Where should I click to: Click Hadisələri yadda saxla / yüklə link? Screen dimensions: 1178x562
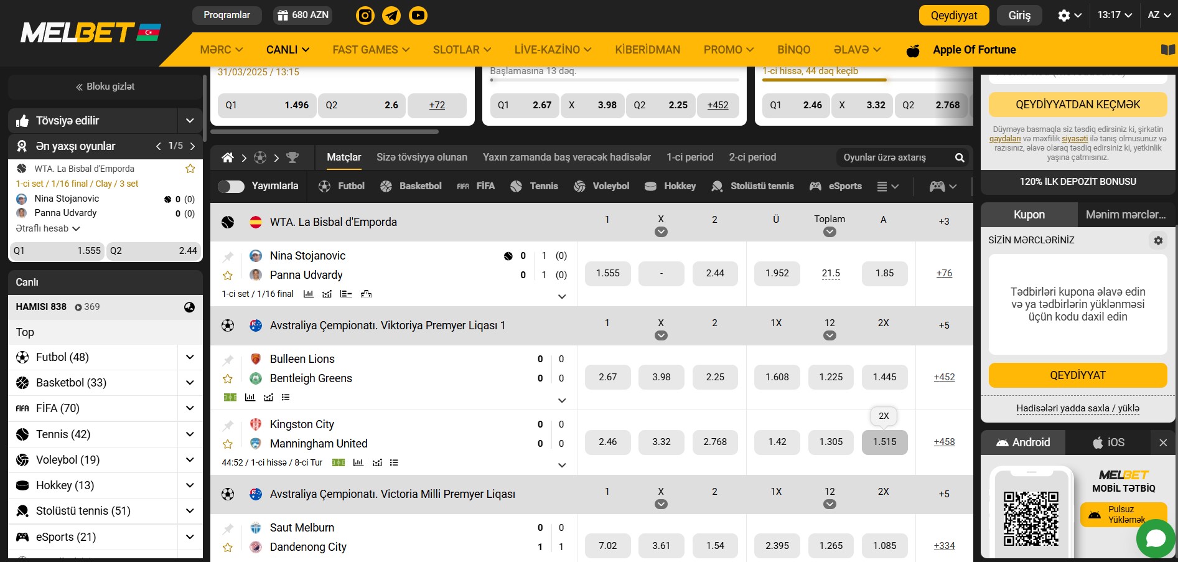pos(1078,408)
